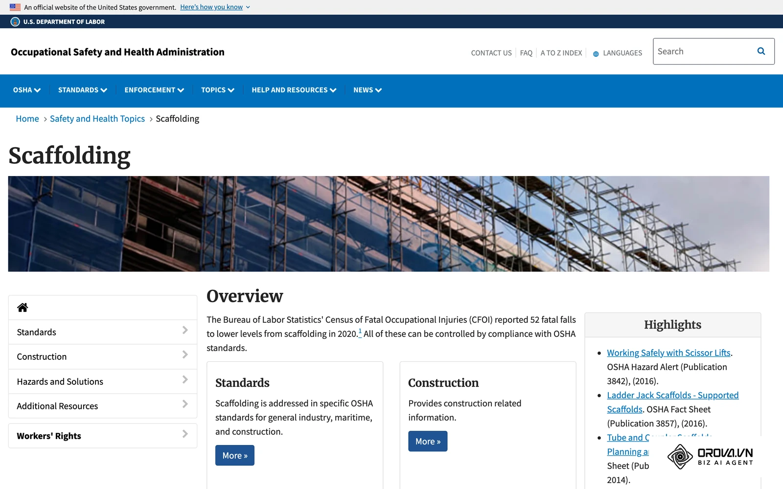
Task: Click the Highlights panel heading
Action: [672, 325]
